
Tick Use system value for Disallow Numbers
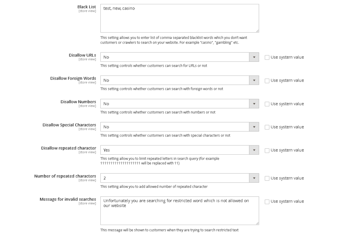click(267, 104)
